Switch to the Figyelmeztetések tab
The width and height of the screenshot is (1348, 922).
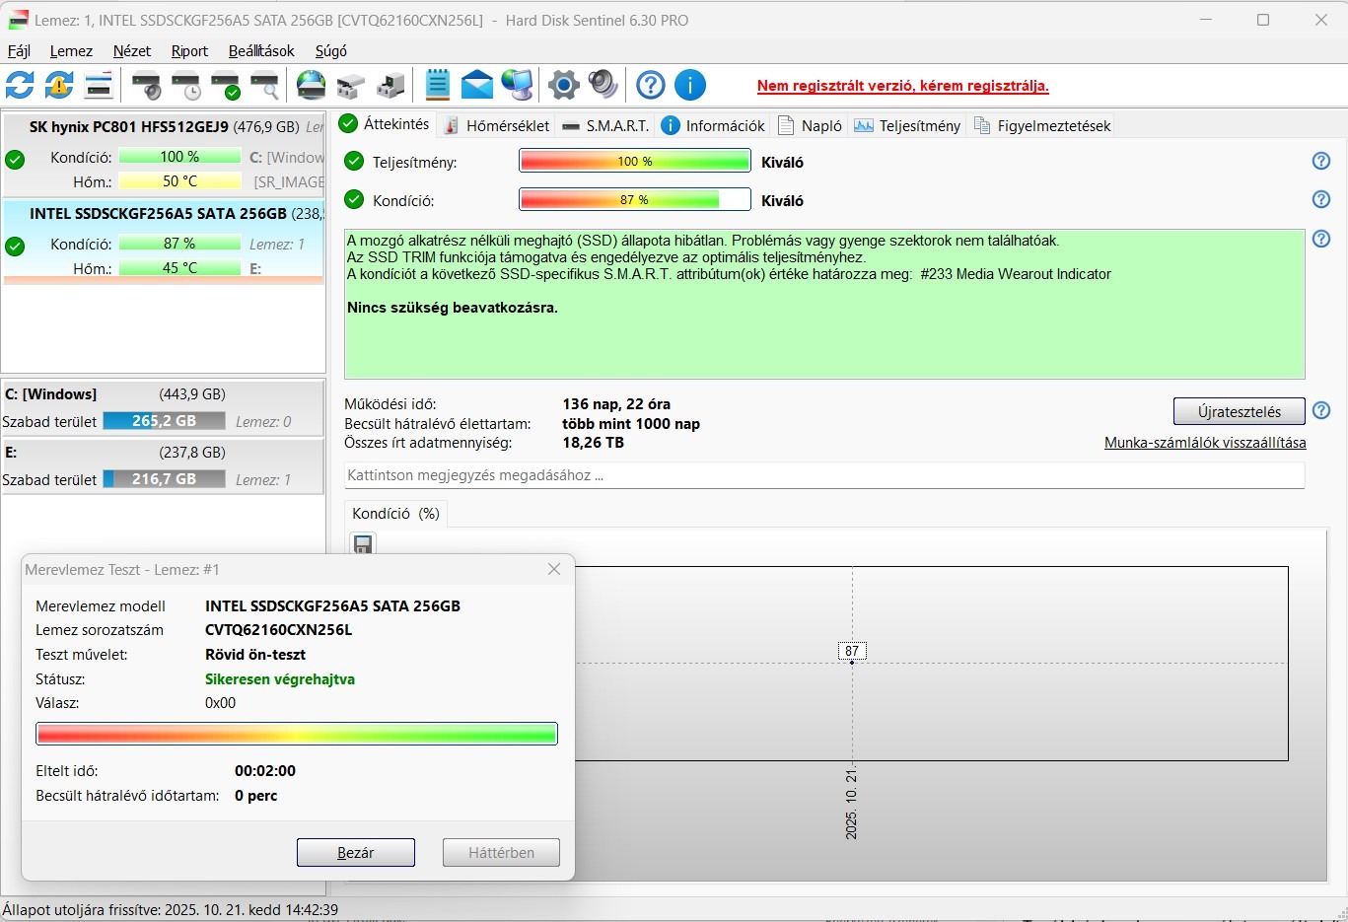[x=1042, y=125]
